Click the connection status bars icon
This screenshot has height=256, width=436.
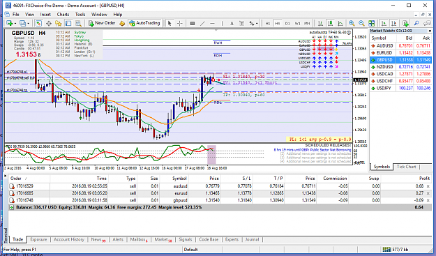[386, 249]
